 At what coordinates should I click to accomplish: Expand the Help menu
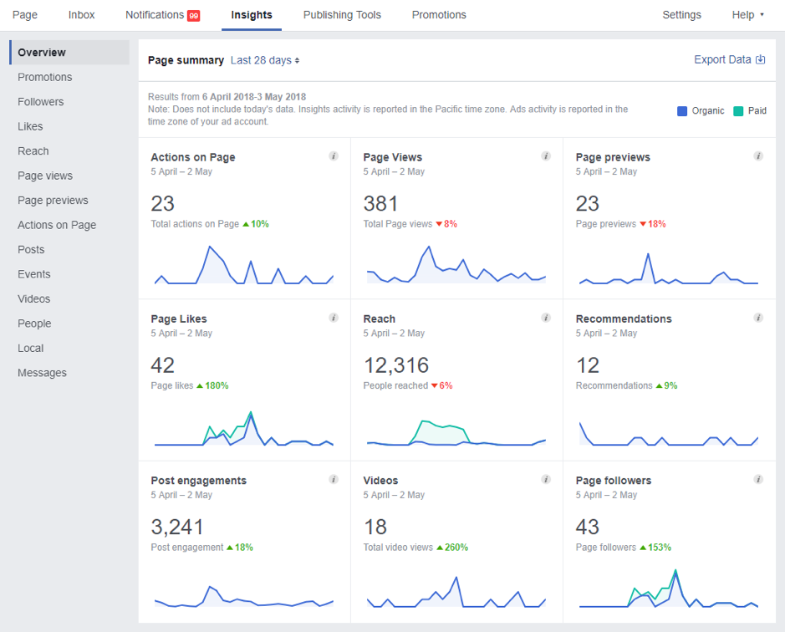747,15
